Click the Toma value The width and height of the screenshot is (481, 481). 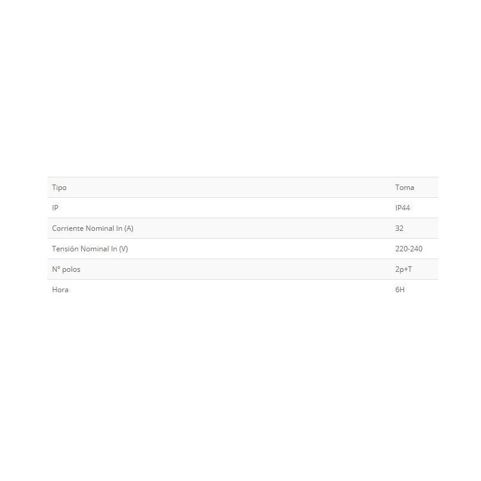point(404,188)
